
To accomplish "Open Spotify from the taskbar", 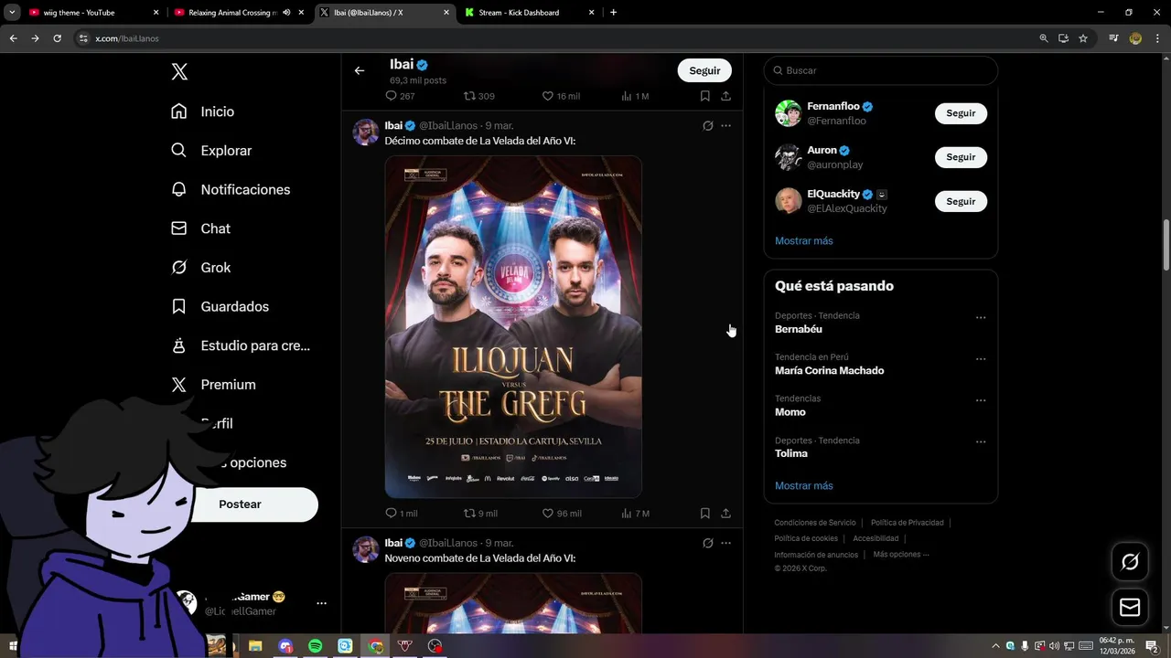I will pyautogui.click(x=316, y=646).
